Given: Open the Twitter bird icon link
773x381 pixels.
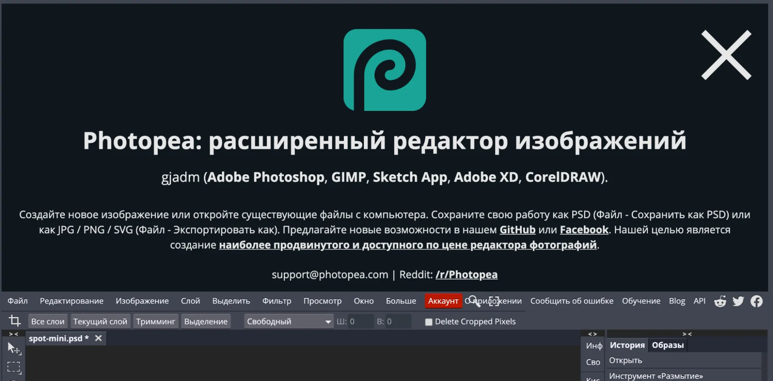Looking at the screenshot, I should coord(738,301).
